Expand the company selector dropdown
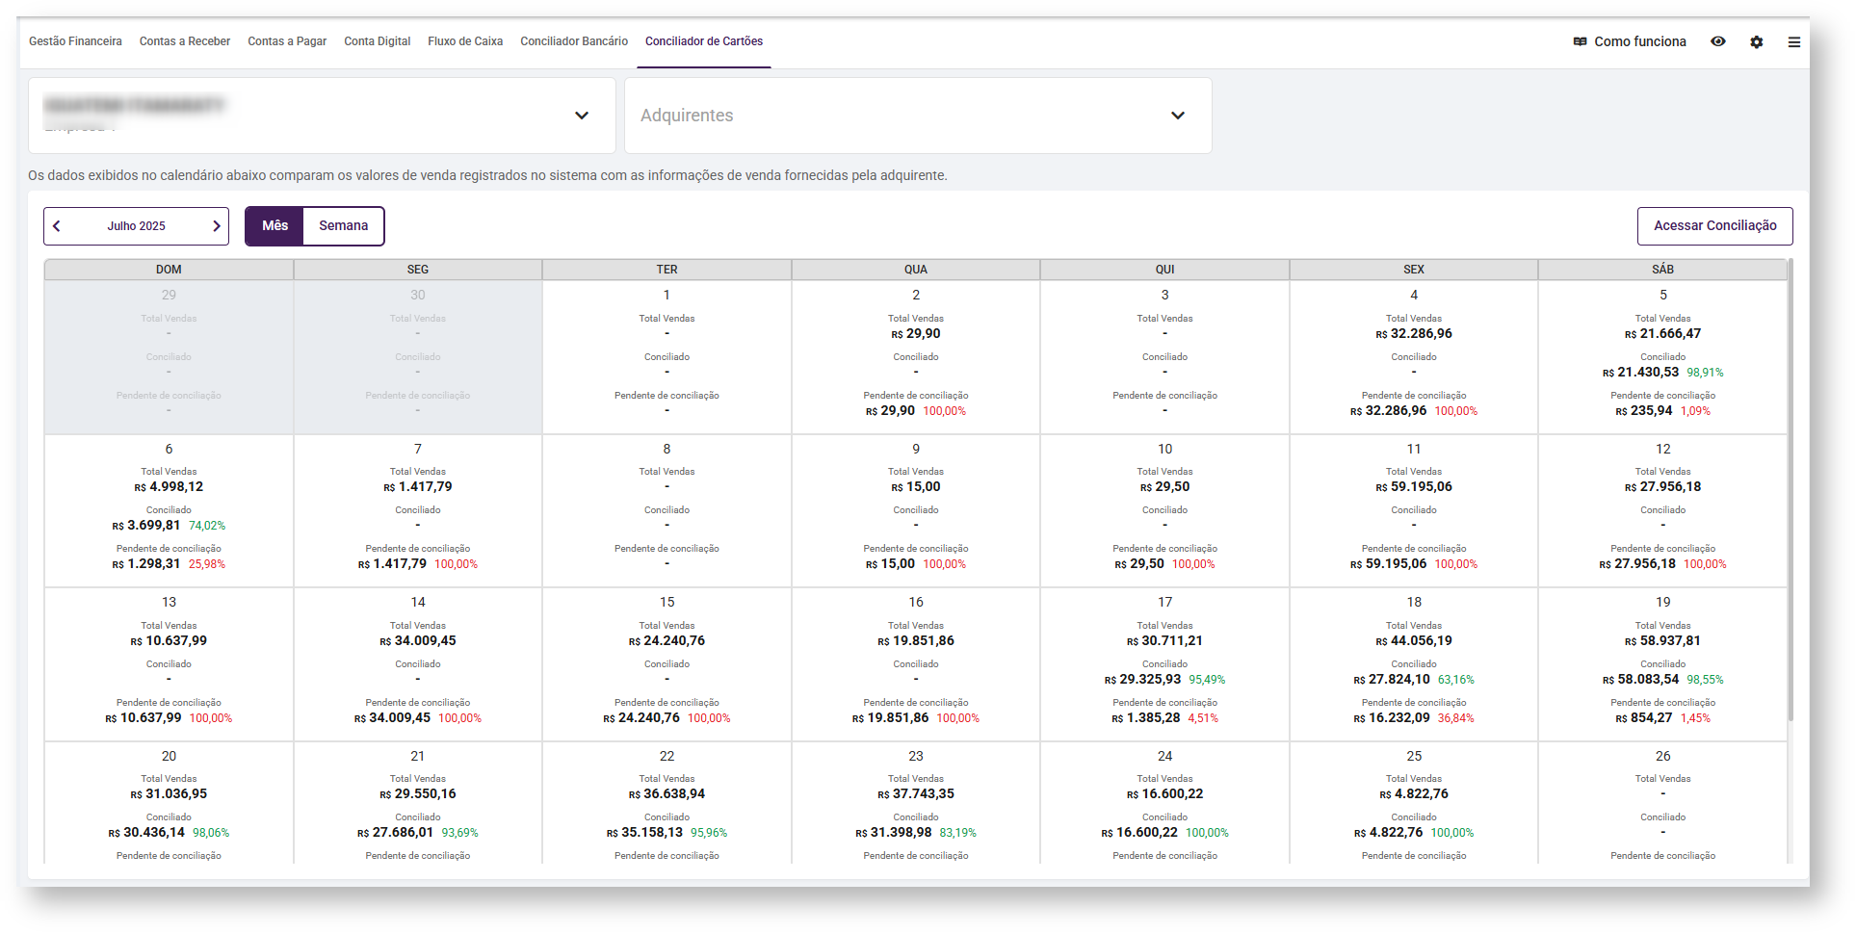This screenshot has height=933, width=1856. point(581,116)
